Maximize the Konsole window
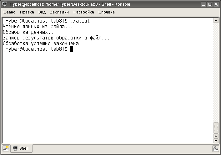This screenshot has width=221, height=155. point(210,4)
